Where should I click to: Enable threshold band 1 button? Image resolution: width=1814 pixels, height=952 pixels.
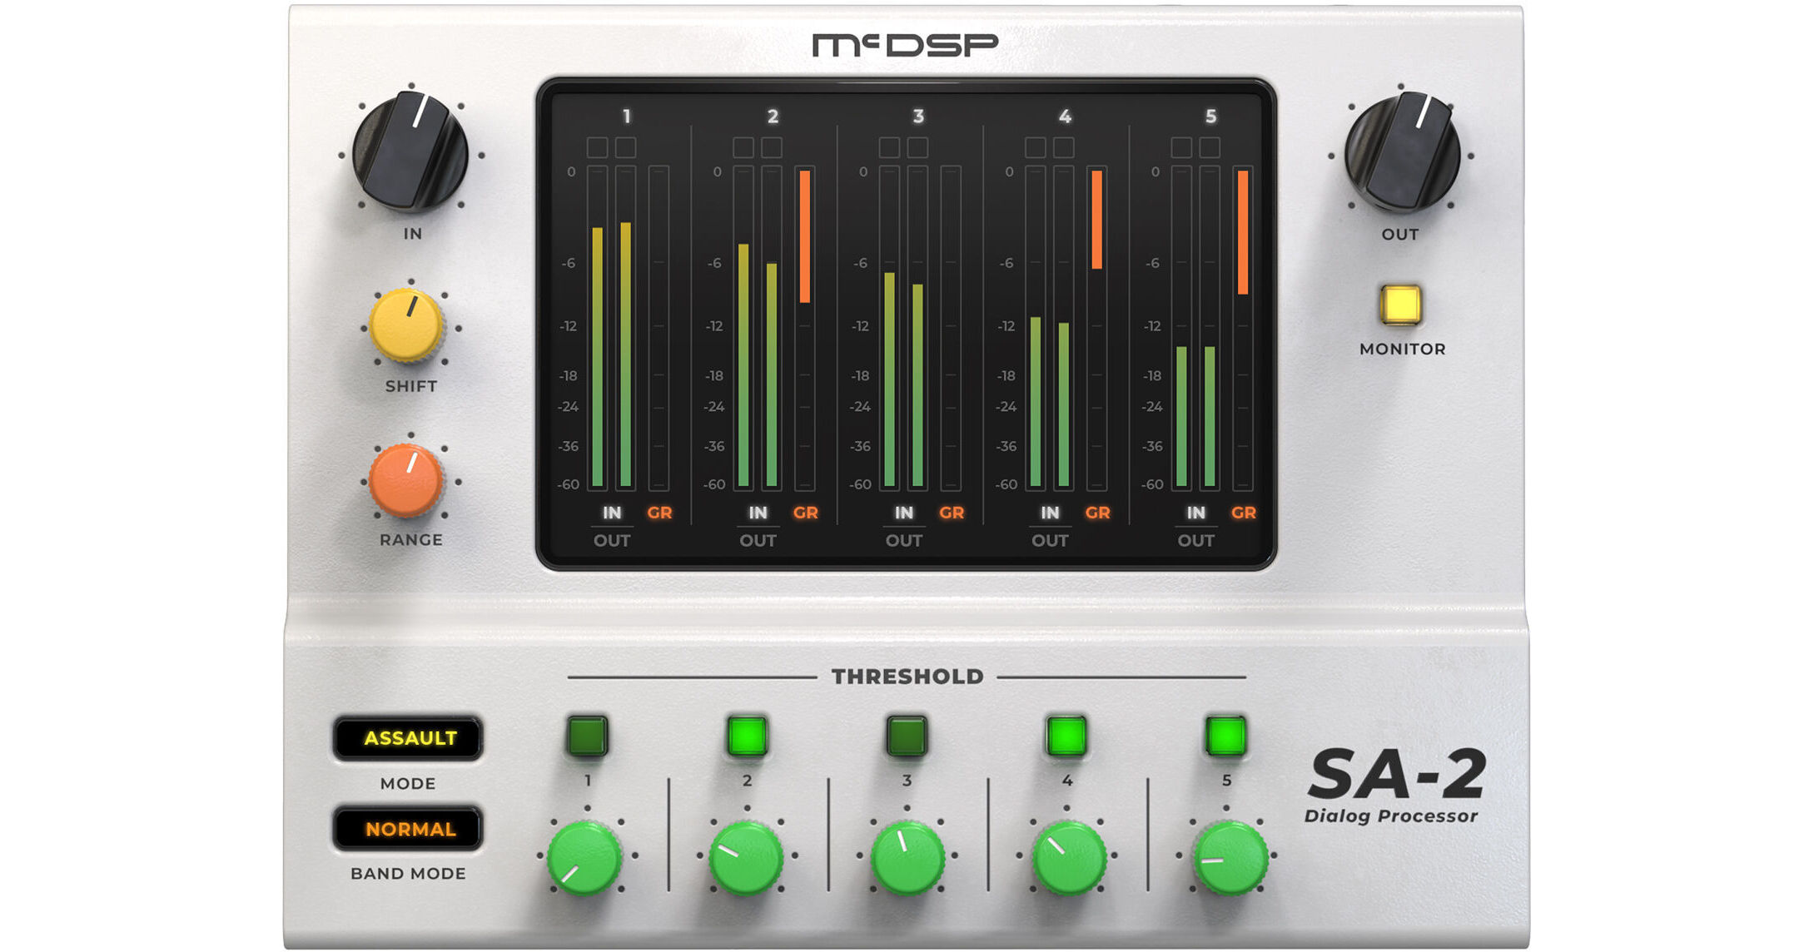(588, 736)
